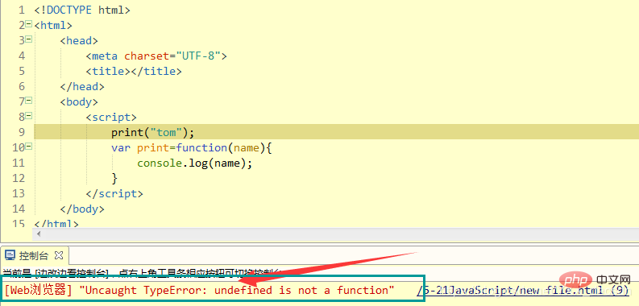The height and width of the screenshot is (306, 639).
Task: Click the console monitor icon in tab
Action: point(10,256)
